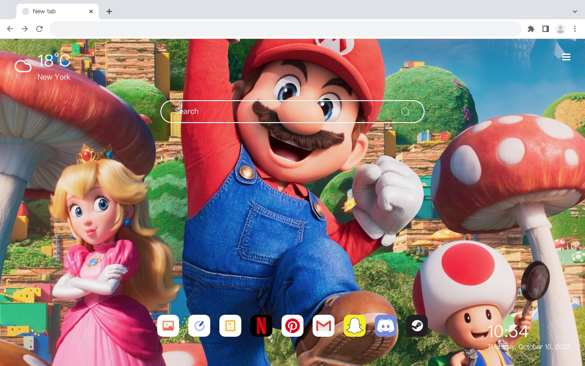The height and width of the screenshot is (366, 585).
Task: Click the 10:54 clock display
Action: click(508, 331)
